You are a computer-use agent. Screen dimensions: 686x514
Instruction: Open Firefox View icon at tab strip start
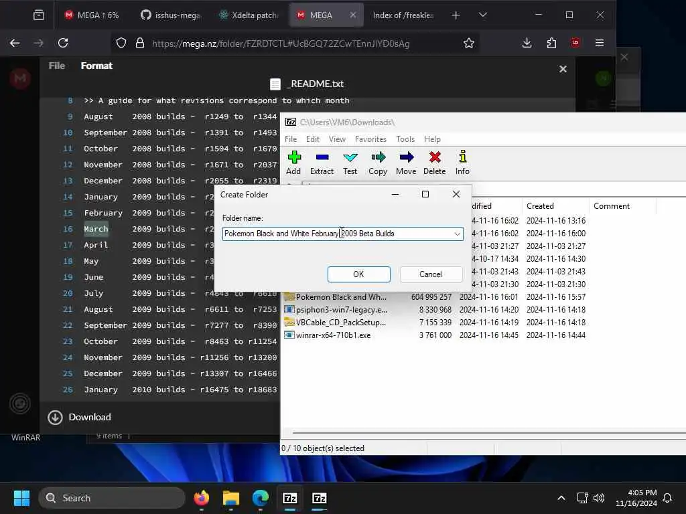38,15
